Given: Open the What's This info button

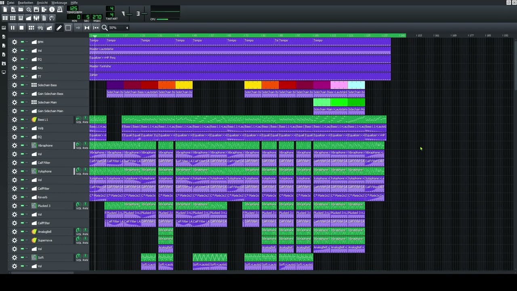Looking at the screenshot, I should pos(52,9).
